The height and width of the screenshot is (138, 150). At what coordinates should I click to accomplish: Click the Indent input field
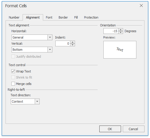pyautogui.click(x=63, y=43)
